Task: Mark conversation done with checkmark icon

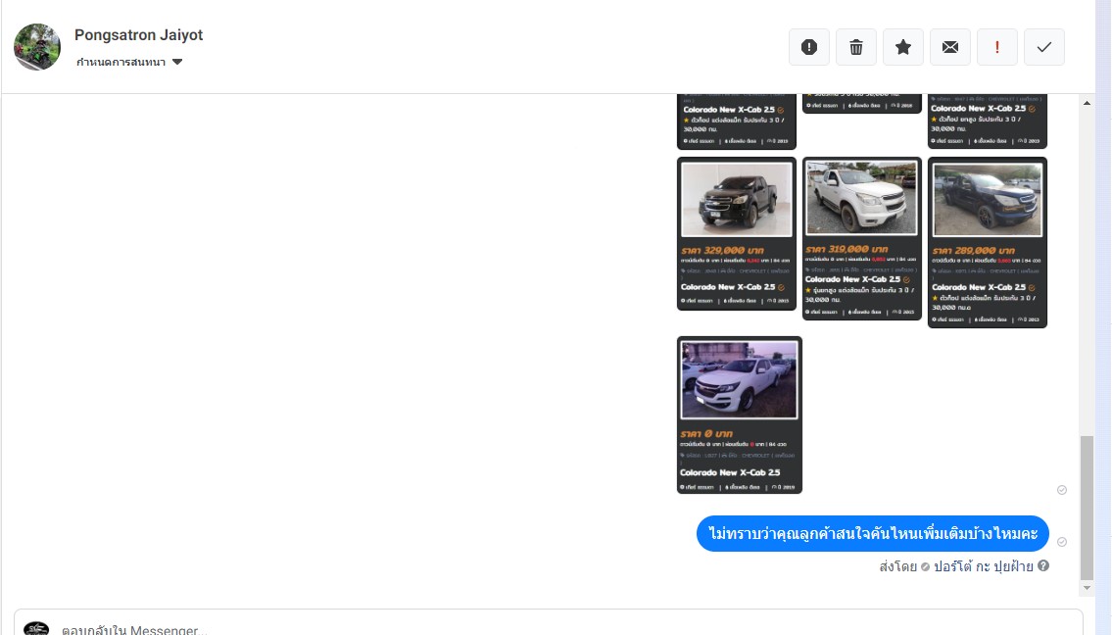Action: pyautogui.click(x=1044, y=47)
